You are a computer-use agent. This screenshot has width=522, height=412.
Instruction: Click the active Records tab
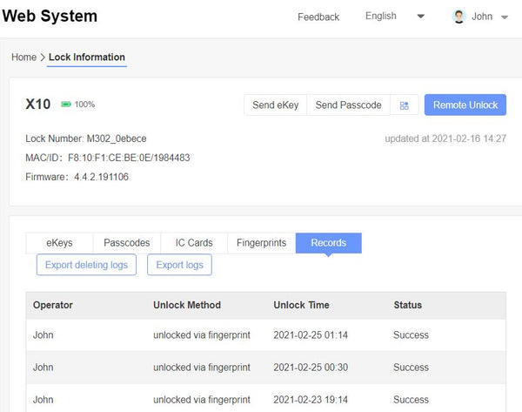[329, 243]
